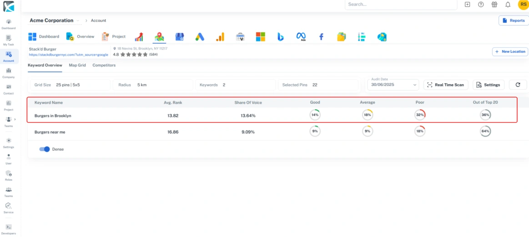Click the 16.86 average rank value
Image resolution: width=529 pixels, height=237 pixels.
pos(173,132)
